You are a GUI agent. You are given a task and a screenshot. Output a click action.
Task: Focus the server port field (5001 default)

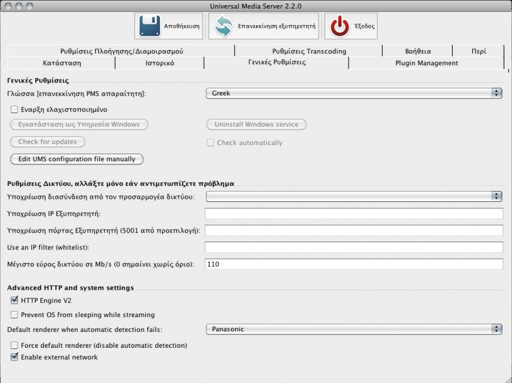354,230
